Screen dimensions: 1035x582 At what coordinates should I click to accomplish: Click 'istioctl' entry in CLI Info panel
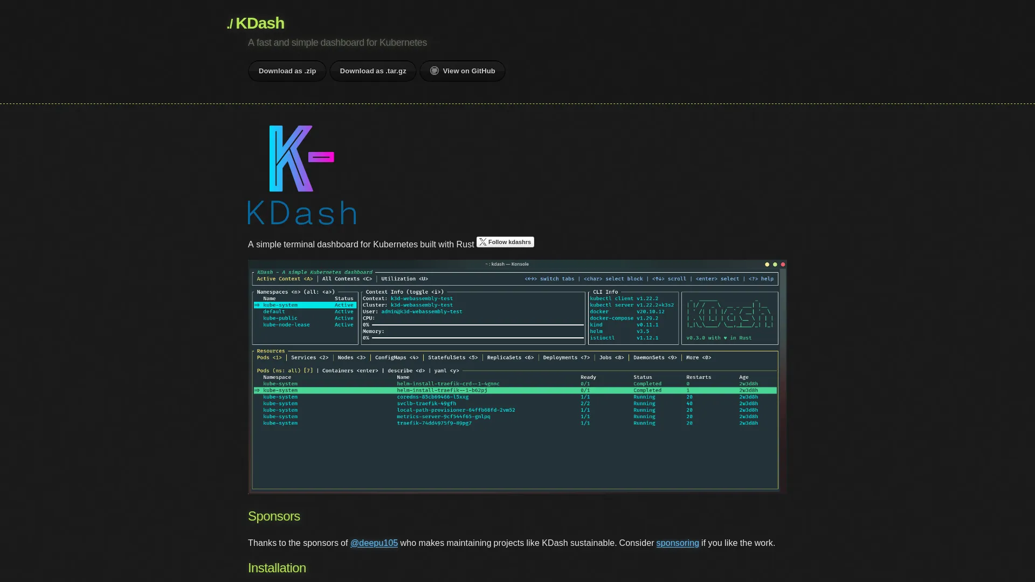(602, 338)
